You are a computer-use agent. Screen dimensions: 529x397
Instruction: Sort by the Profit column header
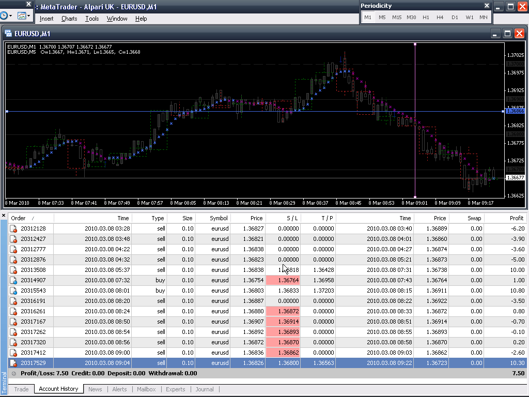click(x=516, y=218)
